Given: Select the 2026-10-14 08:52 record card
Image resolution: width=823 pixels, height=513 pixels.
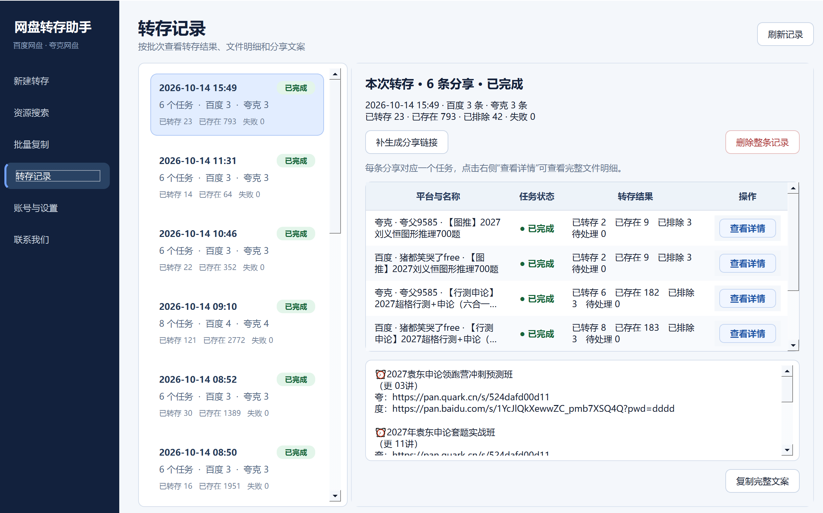Looking at the screenshot, I should tap(237, 396).
